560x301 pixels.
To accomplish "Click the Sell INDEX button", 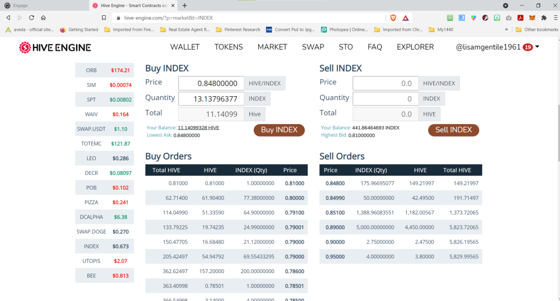I will (453, 130).
